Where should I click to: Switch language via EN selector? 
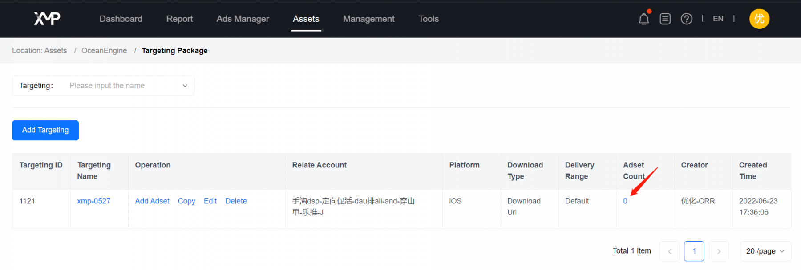click(x=718, y=19)
